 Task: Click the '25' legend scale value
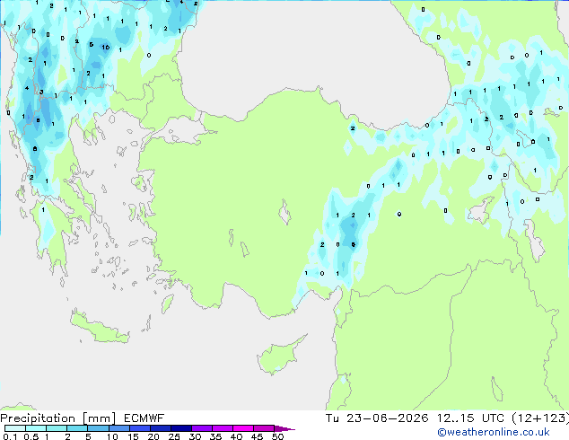coord(174,436)
